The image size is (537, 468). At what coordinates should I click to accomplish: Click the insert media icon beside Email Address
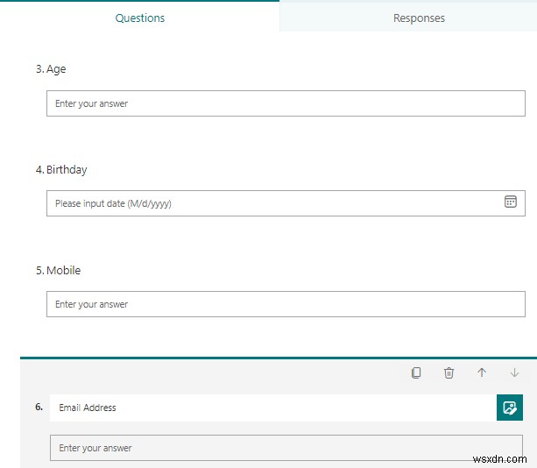tap(510, 408)
